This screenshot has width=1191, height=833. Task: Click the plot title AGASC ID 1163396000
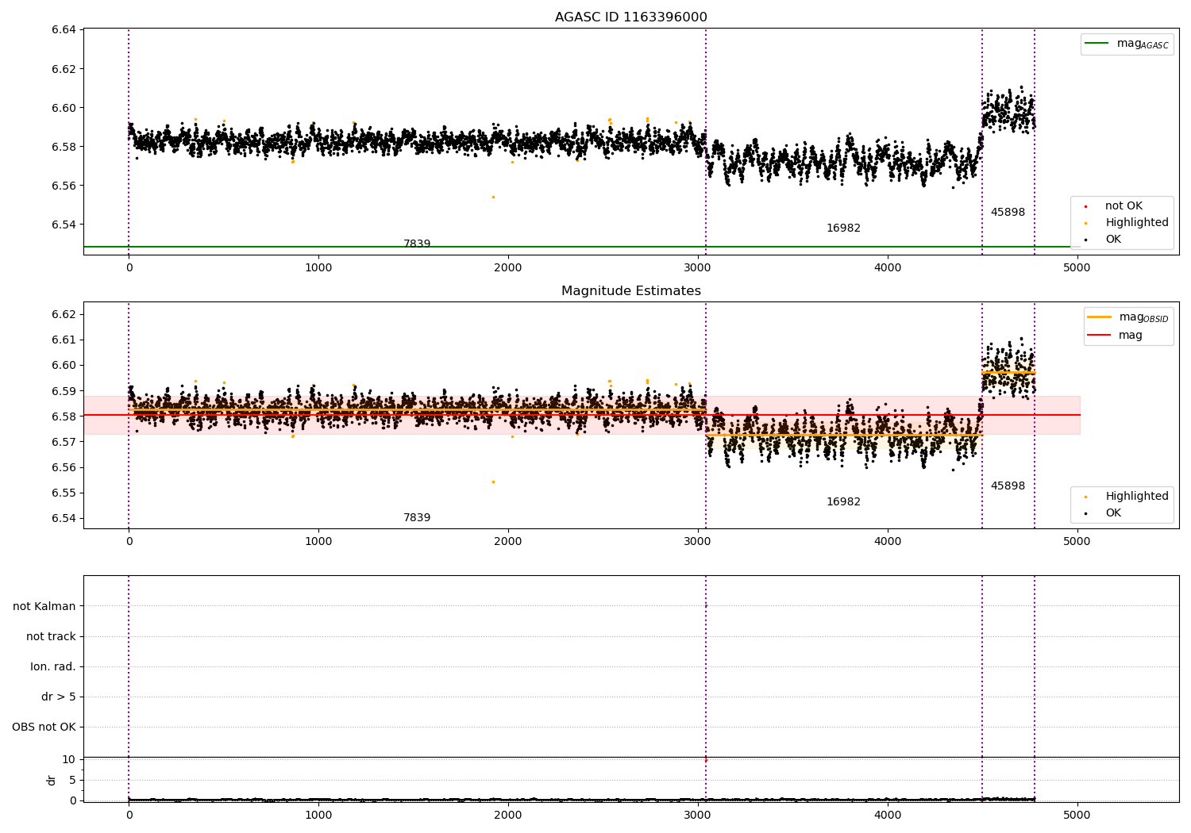(630, 17)
